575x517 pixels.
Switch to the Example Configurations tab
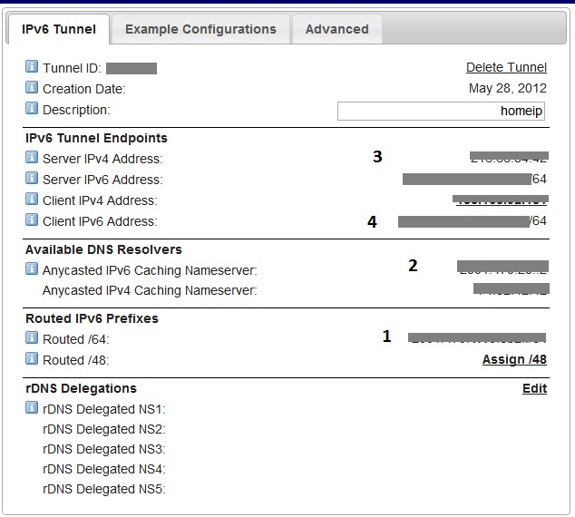coord(200,29)
